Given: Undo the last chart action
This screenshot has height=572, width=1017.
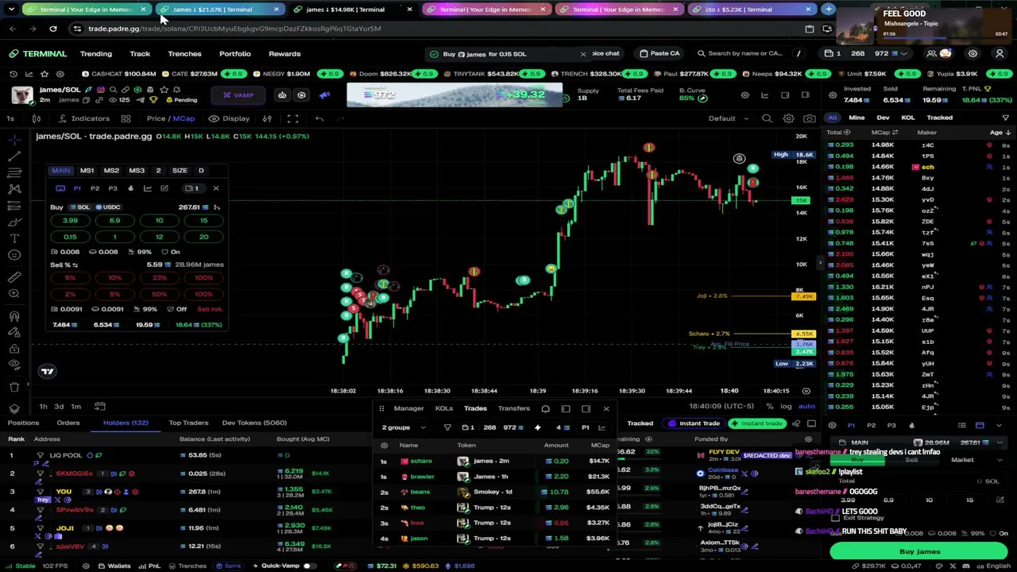Looking at the screenshot, I should 319,118.
